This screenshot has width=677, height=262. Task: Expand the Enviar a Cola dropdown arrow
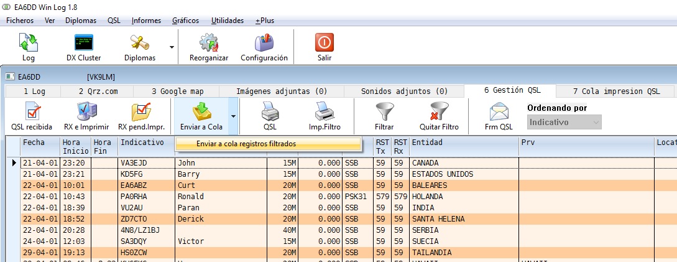233,116
